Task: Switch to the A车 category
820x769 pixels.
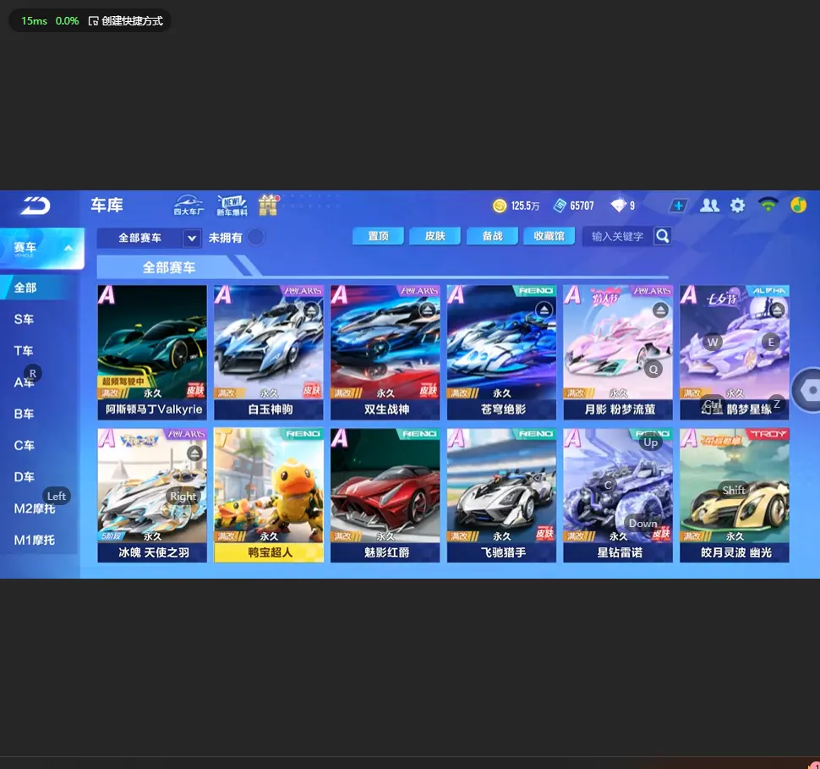Action: 24,382
